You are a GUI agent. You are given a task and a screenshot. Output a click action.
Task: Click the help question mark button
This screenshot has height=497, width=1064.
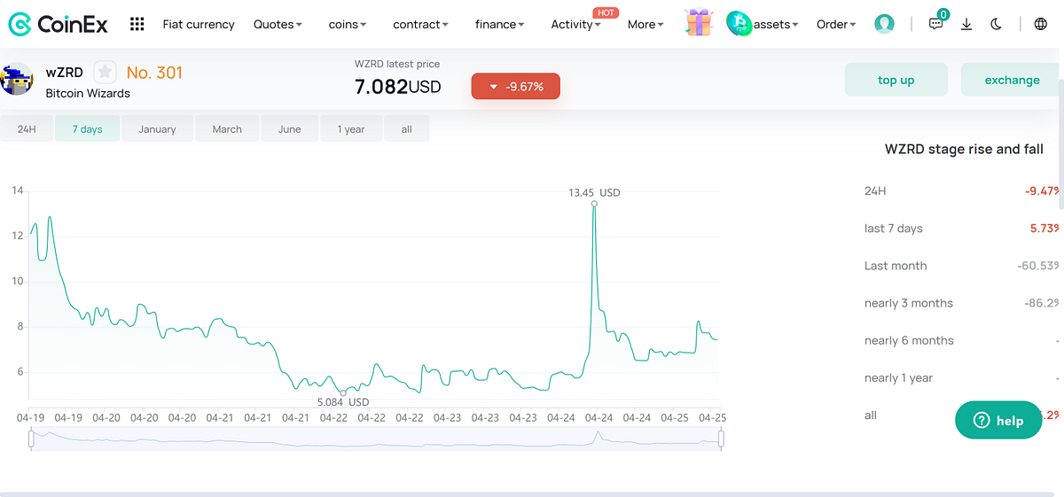point(998,420)
